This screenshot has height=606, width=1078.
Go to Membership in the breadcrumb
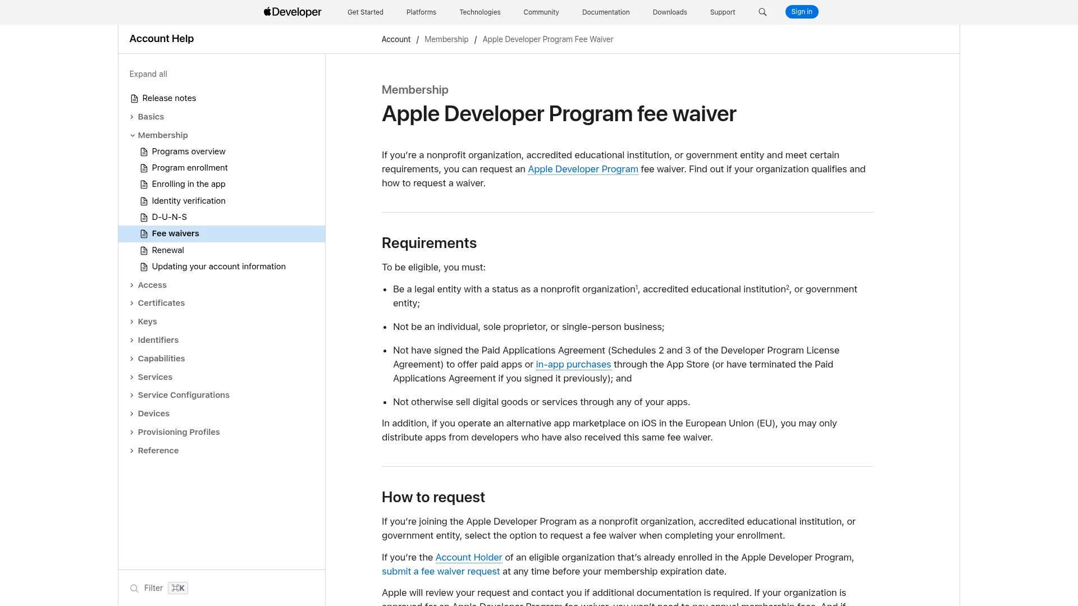coord(446,39)
